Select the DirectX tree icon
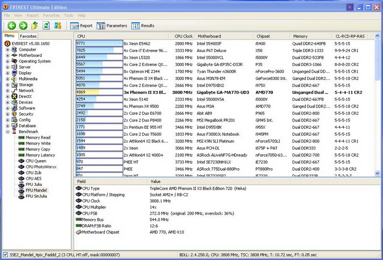The image size is (383, 260). click(x=14, y=97)
